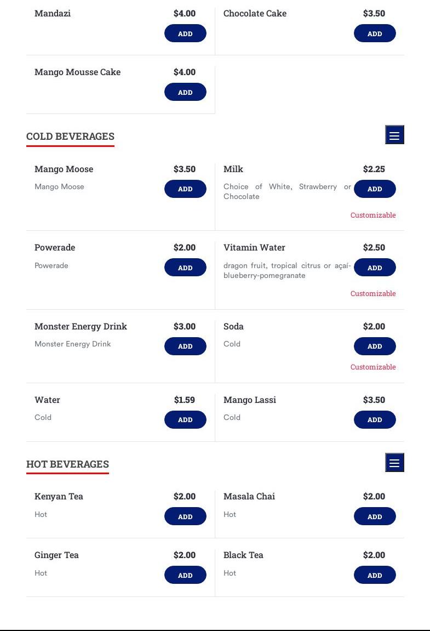
Task: Add Powerade to the cart
Action: pyautogui.click(x=185, y=268)
